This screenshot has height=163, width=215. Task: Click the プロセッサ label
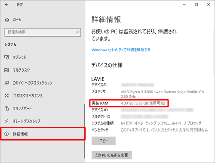98,91
